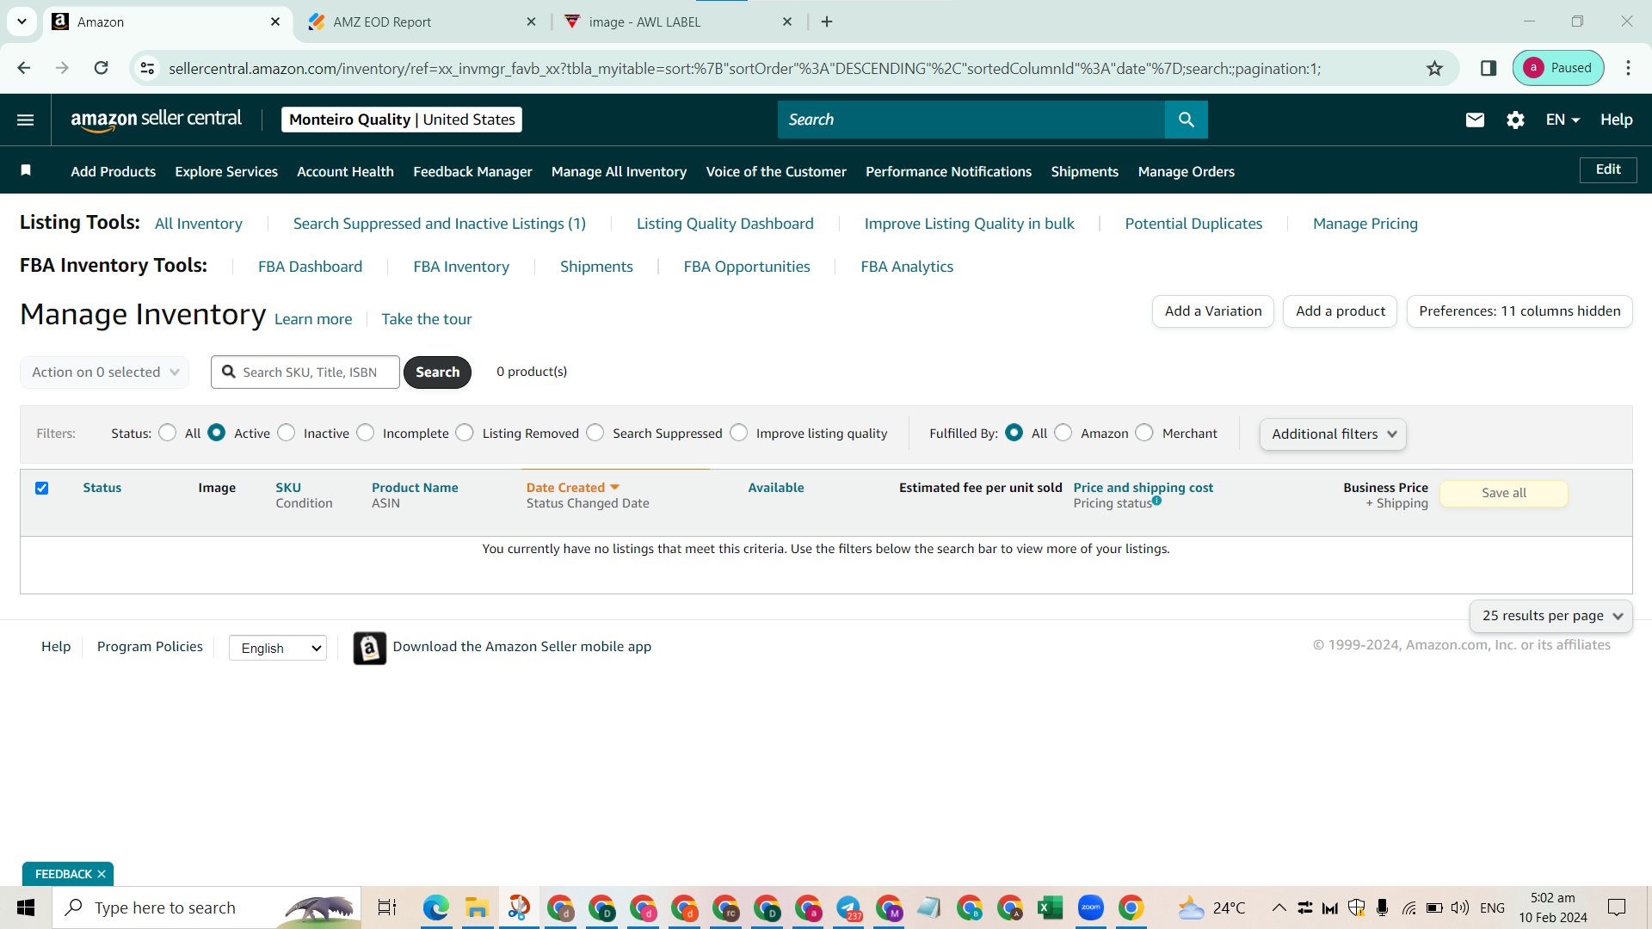Click the Seller Central header search field
Screen dimensions: 1652x929
tap(971, 120)
